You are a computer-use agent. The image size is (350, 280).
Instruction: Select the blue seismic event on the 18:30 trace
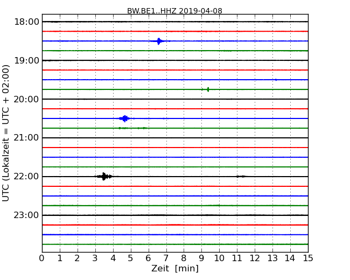pos(159,41)
